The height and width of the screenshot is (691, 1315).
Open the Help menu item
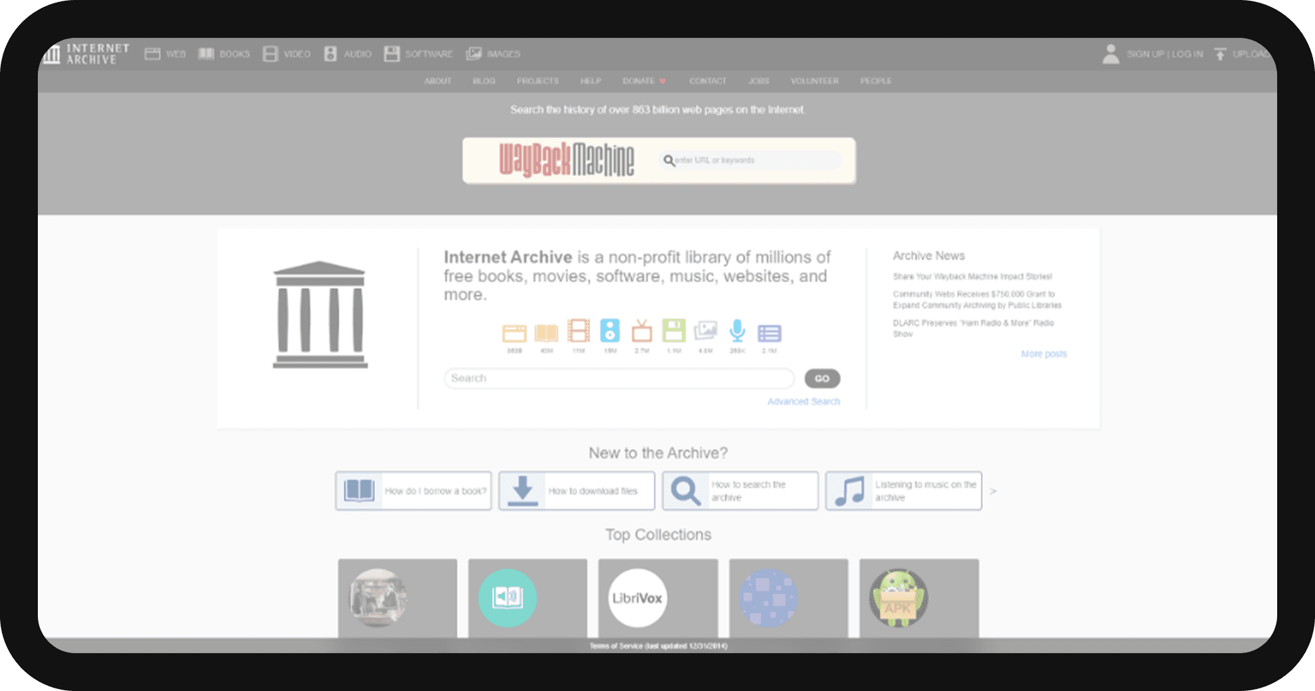[x=591, y=81]
